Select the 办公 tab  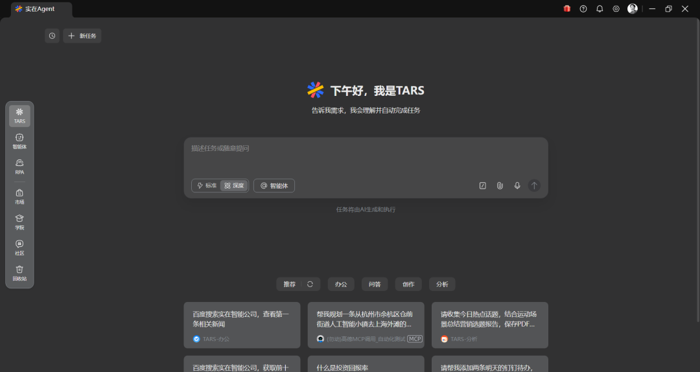tap(341, 284)
